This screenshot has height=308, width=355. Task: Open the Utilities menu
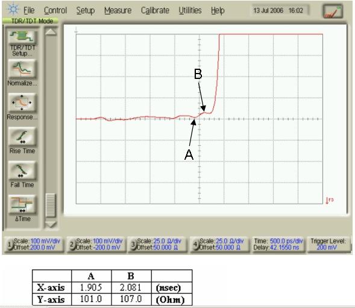tap(190, 10)
